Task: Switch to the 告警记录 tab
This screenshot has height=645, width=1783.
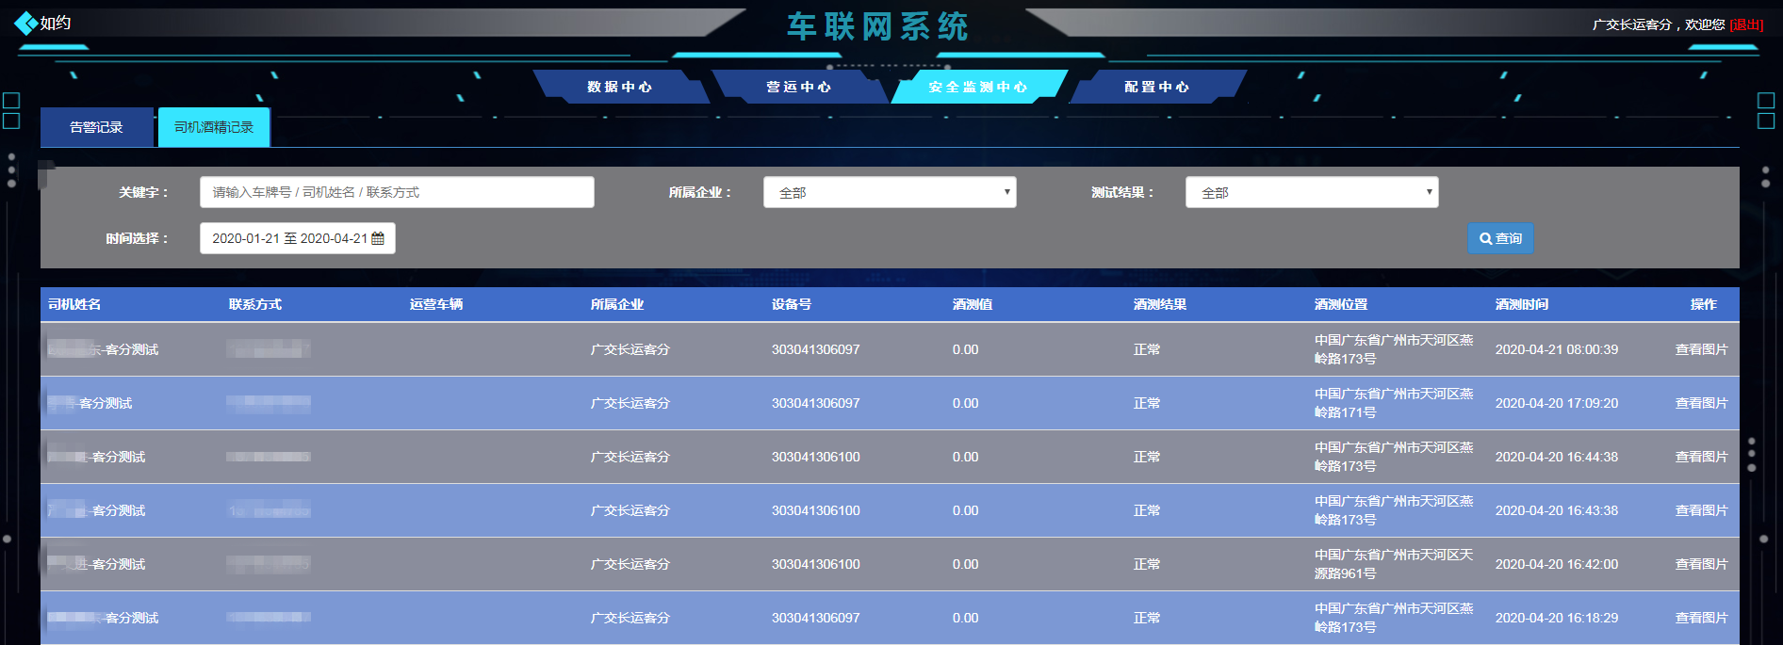Action: click(96, 127)
